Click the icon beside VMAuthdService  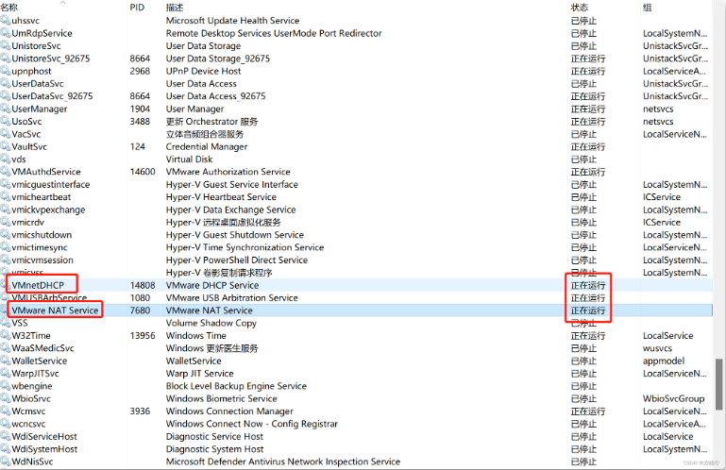(5, 172)
